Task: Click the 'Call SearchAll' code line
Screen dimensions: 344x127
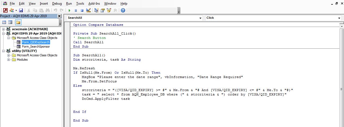Action: click(88, 42)
